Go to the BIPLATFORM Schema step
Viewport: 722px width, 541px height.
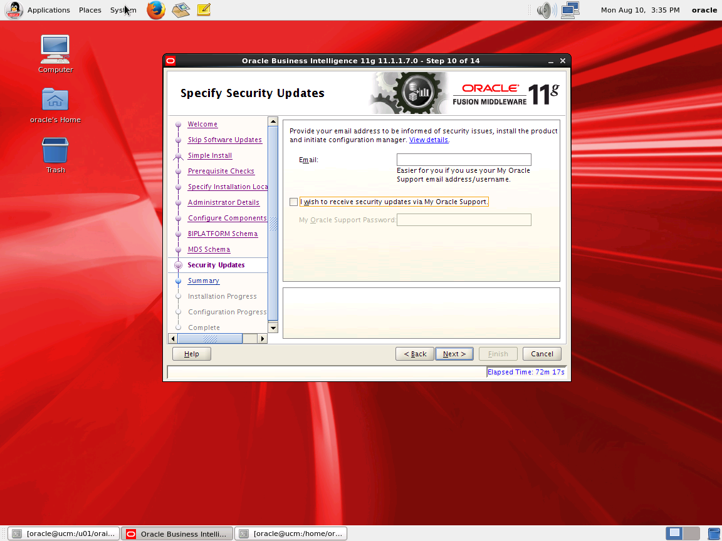click(223, 234)
